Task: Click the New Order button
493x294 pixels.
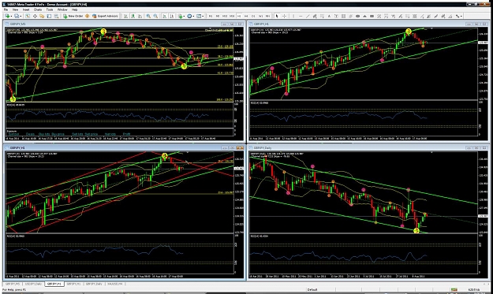Action: pyautogui.click(x=73, y=16)
